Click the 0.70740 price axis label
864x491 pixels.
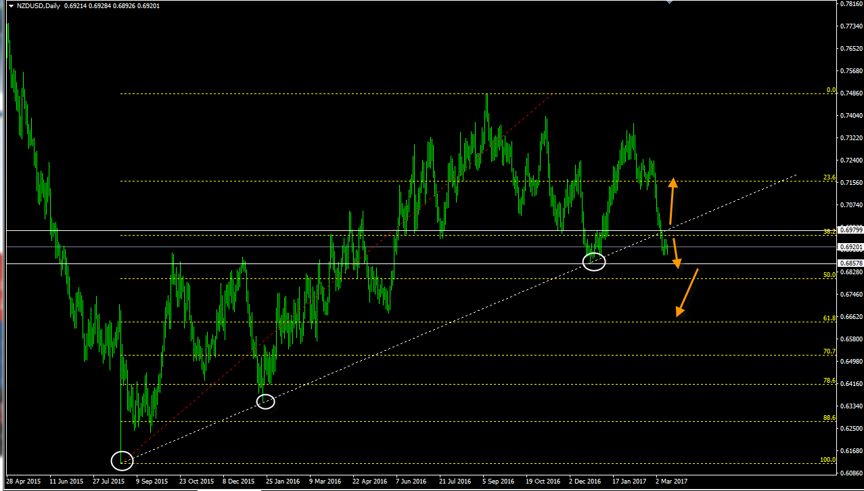point(850,205)
